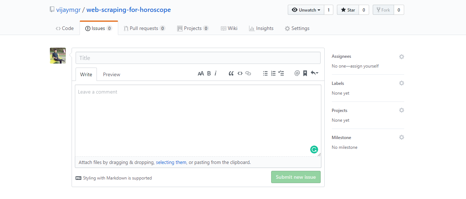Open the Pull requests tab

tap(145, 28)
